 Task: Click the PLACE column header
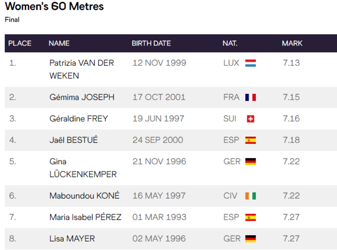click(20, 43)
